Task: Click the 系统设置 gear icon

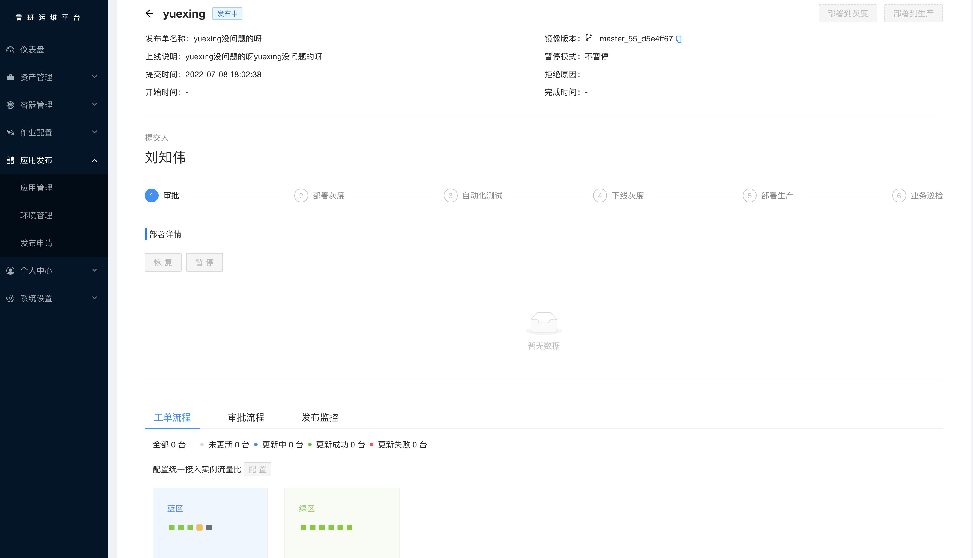Action: [x=10, y=298]
